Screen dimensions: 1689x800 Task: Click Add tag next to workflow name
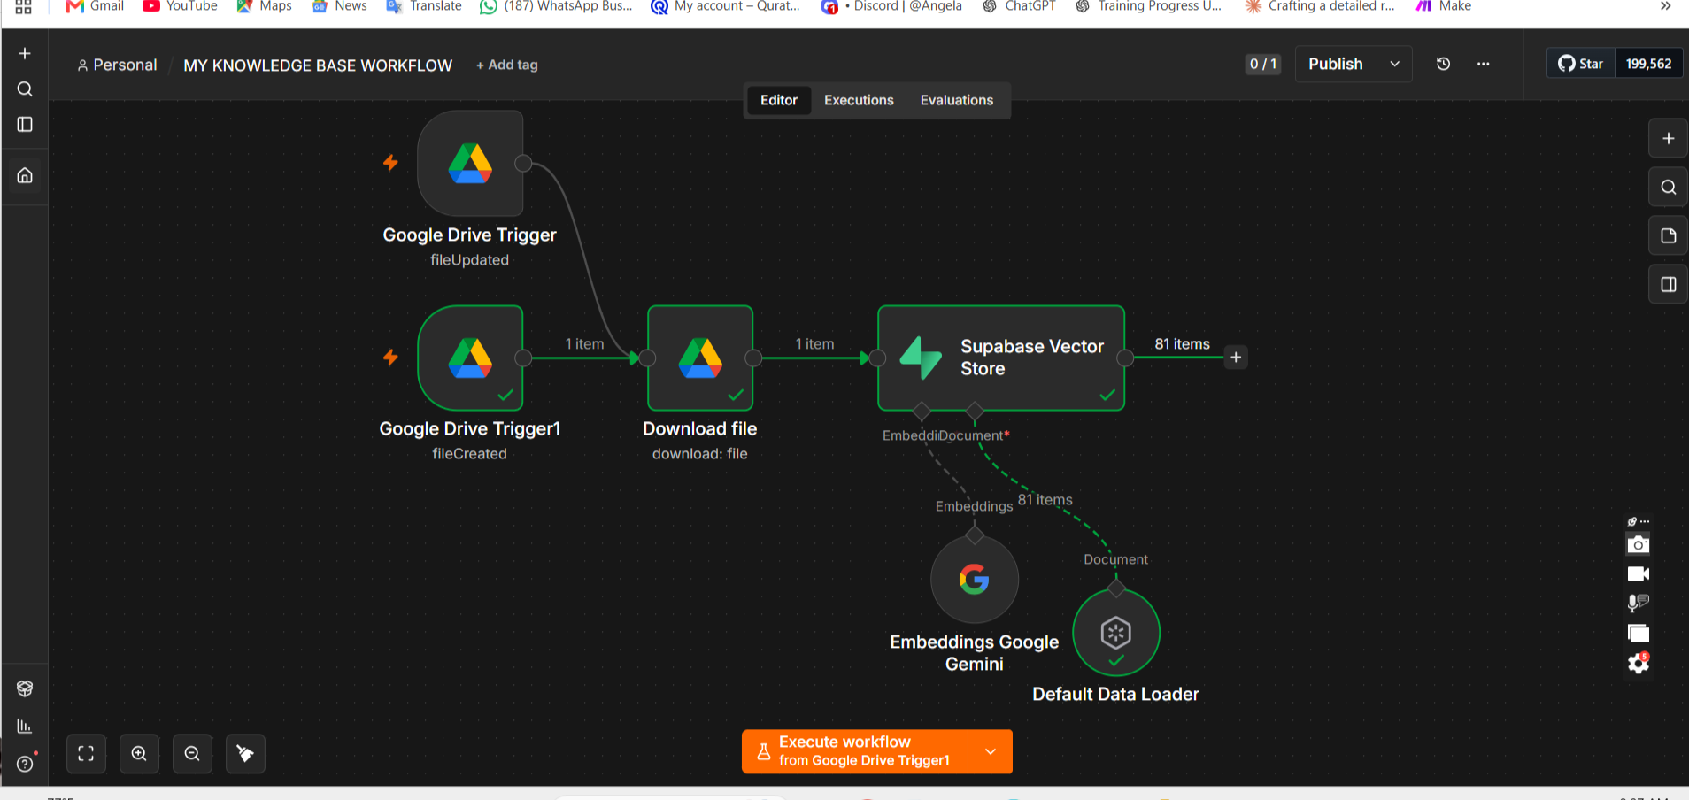pyautogui.click(x=507, y=65)
